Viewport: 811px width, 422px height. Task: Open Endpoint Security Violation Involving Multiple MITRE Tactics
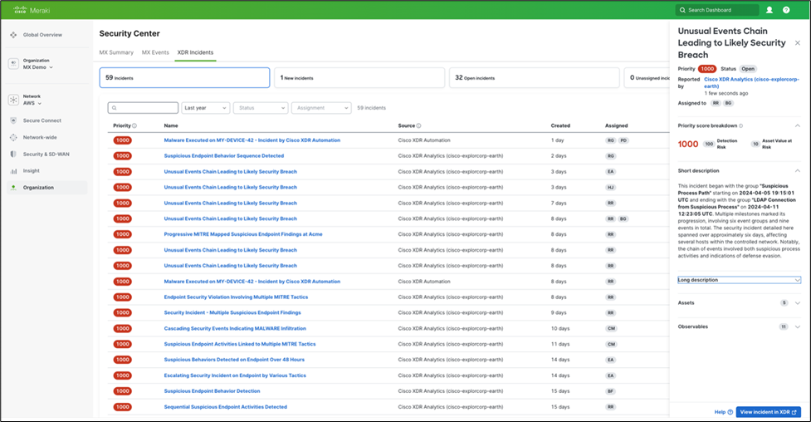pyautogui.click(x=236, y=297)
